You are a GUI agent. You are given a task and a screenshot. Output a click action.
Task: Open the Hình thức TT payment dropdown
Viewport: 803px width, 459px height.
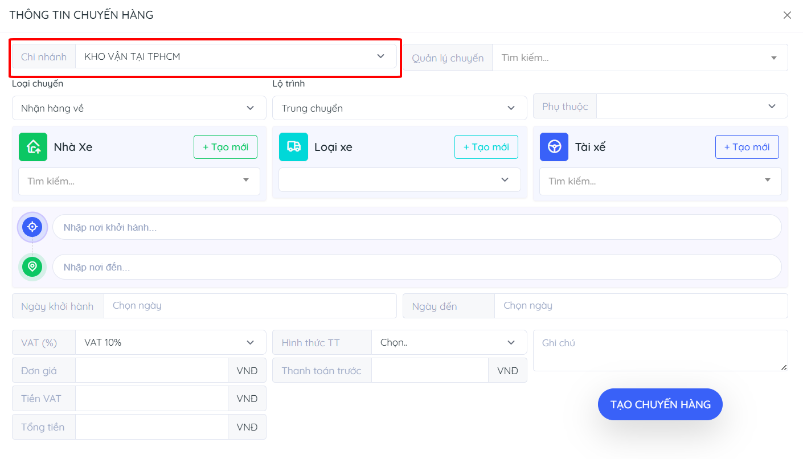pyautogui.click(x=448, y=342)
